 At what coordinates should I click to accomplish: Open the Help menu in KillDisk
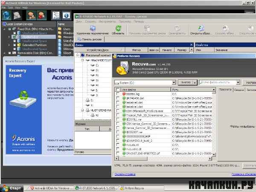coord(25,8)
